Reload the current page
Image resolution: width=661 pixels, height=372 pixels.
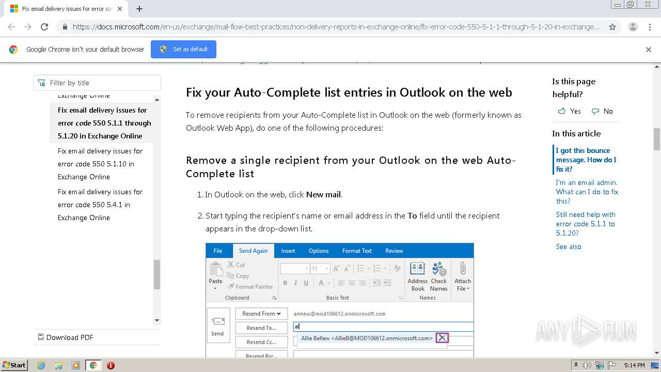click(x=44, y=27)
